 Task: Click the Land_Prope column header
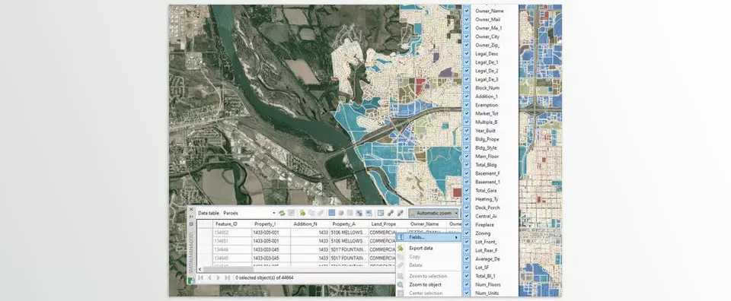pyautogui.click(x=388, y=223)
